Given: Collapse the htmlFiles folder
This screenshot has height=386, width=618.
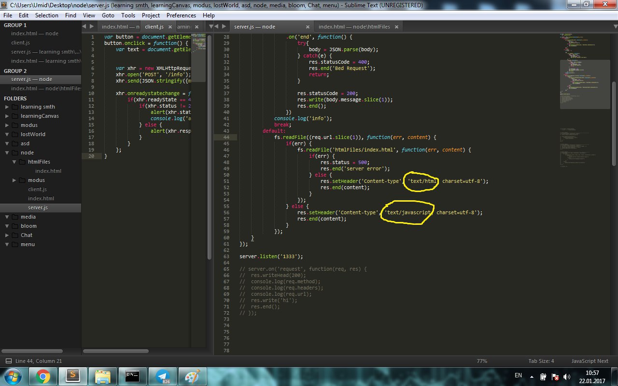Looking at the screenshot, I should (x=14, y=162).
